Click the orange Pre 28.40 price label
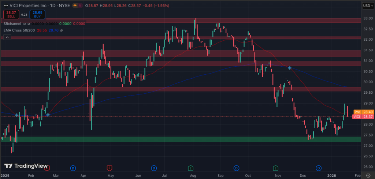 coord(364,112)
